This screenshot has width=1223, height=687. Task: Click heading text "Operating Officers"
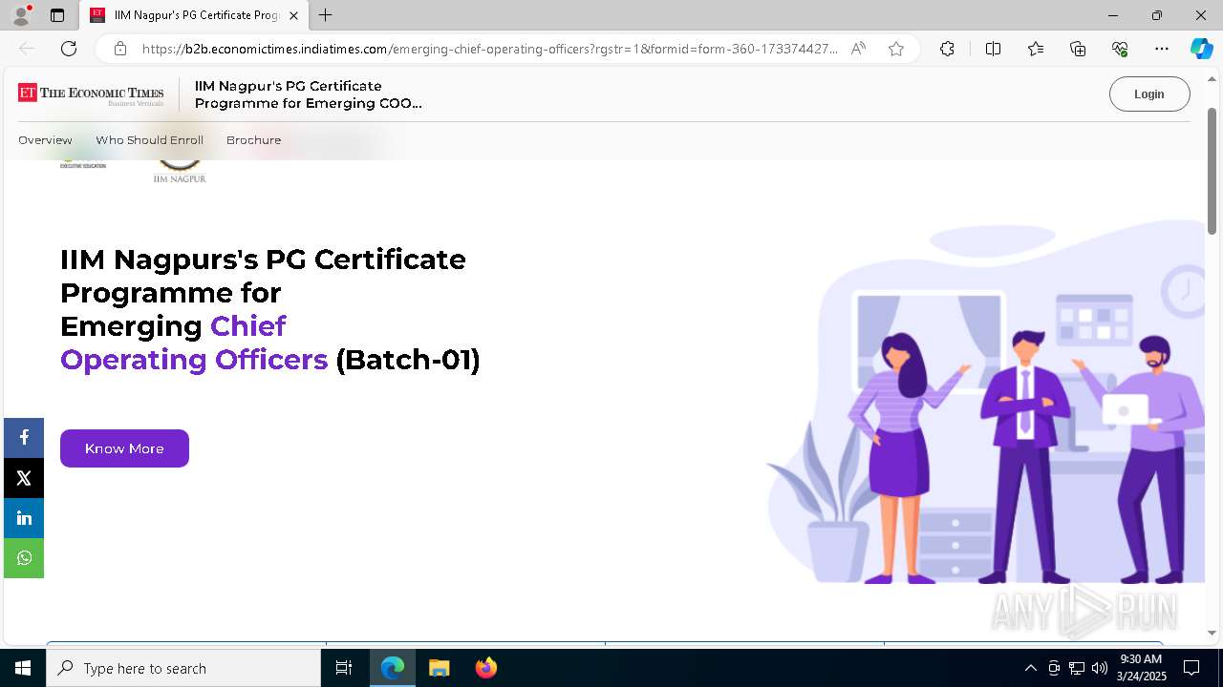tap(194, 360)
